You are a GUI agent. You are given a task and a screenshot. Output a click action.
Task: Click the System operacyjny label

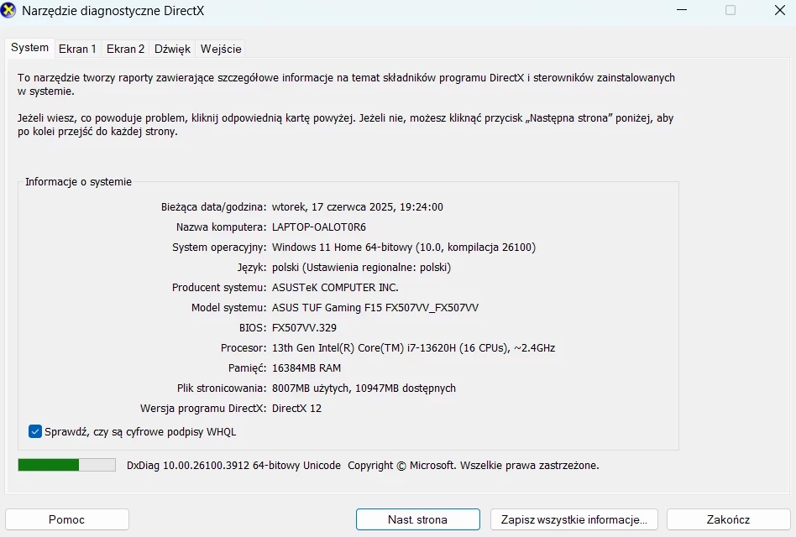pos(219,248)
